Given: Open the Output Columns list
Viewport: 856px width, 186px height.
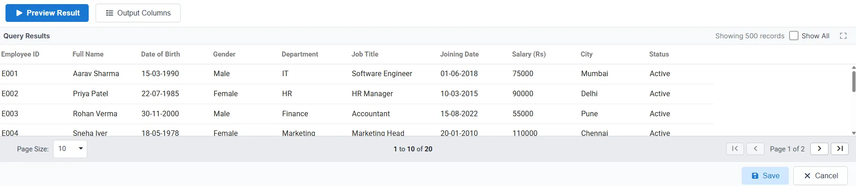Looking at the screenshot, I should (138, 13).
